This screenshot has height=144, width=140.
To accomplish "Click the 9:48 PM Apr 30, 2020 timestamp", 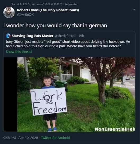I will pyautogui.click(x=20, y=138).
